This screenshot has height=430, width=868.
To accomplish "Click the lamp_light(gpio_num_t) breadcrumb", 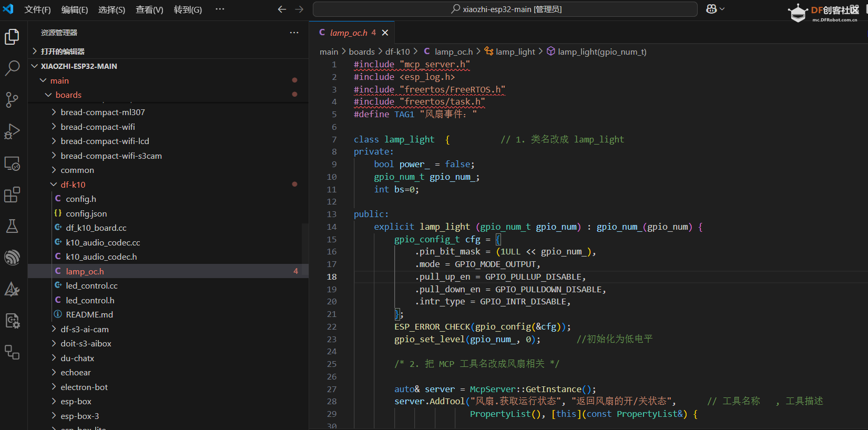I will pyautogui.click(x=597, y=52).
